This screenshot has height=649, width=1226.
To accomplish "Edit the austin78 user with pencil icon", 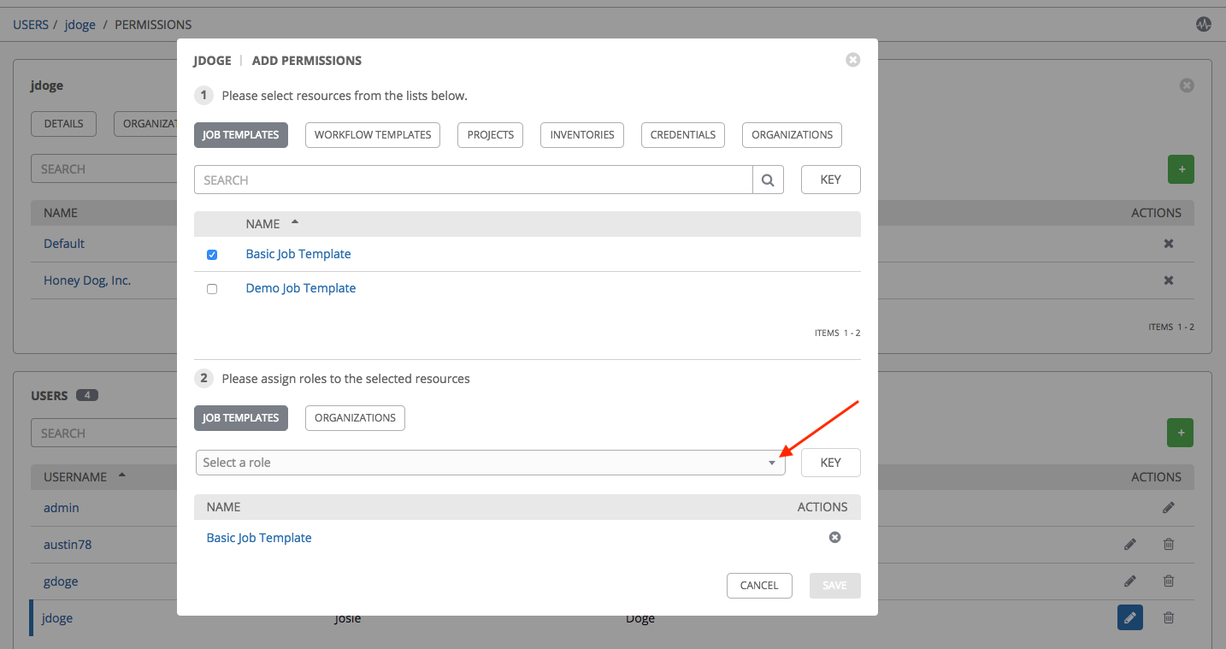I will [x=1130, y=544].
